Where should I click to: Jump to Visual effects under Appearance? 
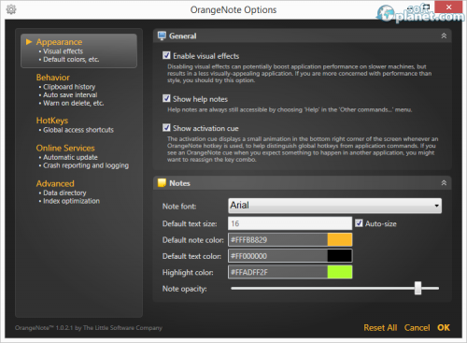point(64,51)
